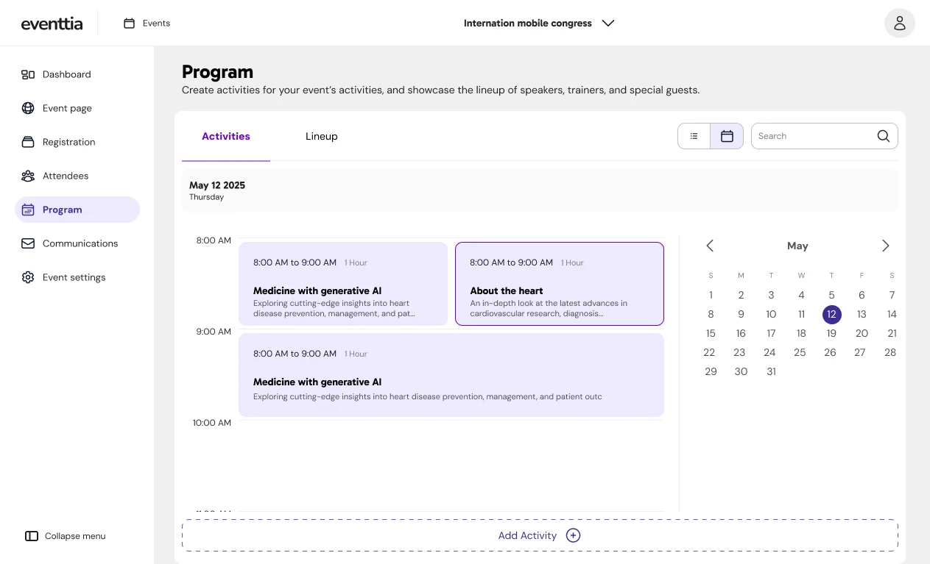
Task: Open Dashboard in the sidebar
Action: pos(77,74)
